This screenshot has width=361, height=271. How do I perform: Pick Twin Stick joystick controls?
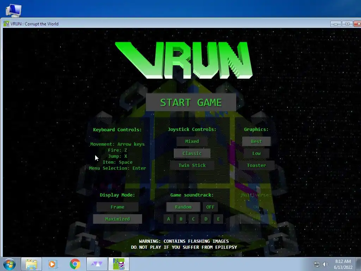[192, 165]
